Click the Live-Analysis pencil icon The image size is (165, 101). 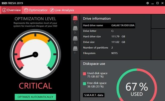[x=52, y=10]
